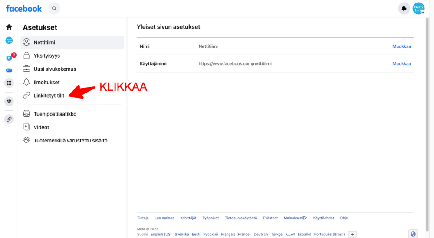
Task: Open Mainokseni footer link
Action: [295, 218]
